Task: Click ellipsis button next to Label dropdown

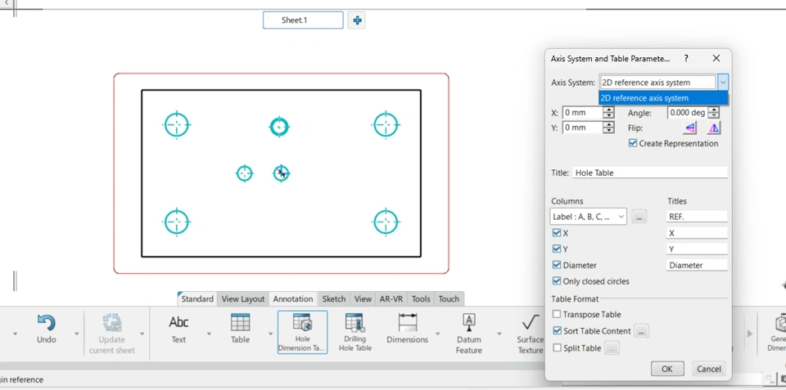Action: click(x=639, y=217)
